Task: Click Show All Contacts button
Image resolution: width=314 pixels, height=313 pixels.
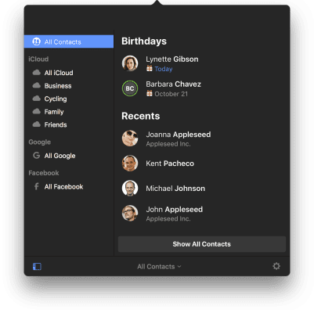Action: (x=202, y=244)
